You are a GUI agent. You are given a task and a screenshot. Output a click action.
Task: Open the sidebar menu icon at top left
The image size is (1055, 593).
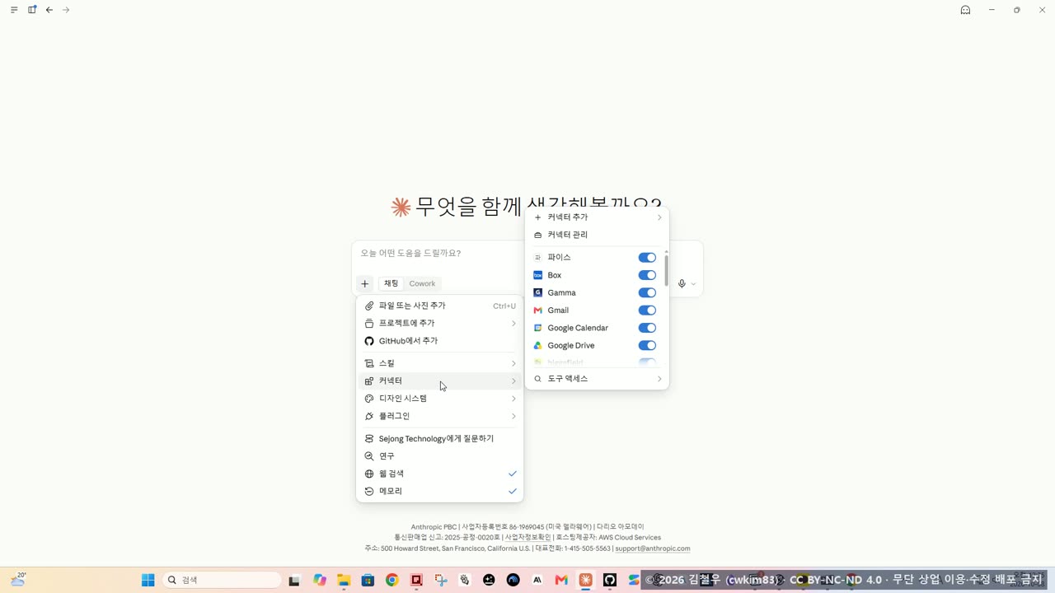14,10
